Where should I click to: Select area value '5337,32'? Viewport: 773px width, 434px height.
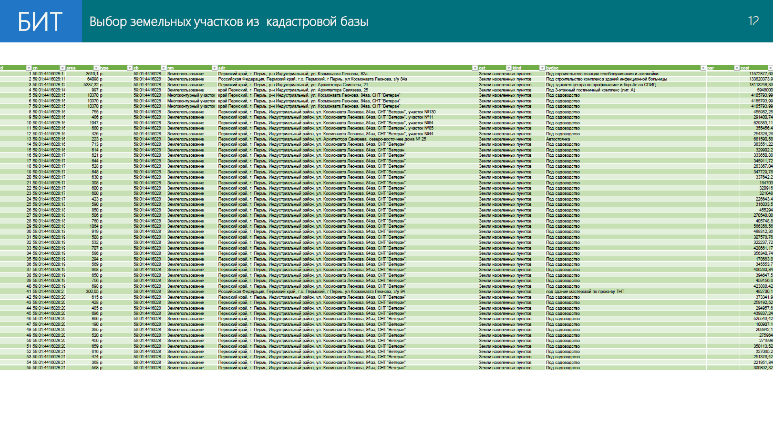(91, 85)
